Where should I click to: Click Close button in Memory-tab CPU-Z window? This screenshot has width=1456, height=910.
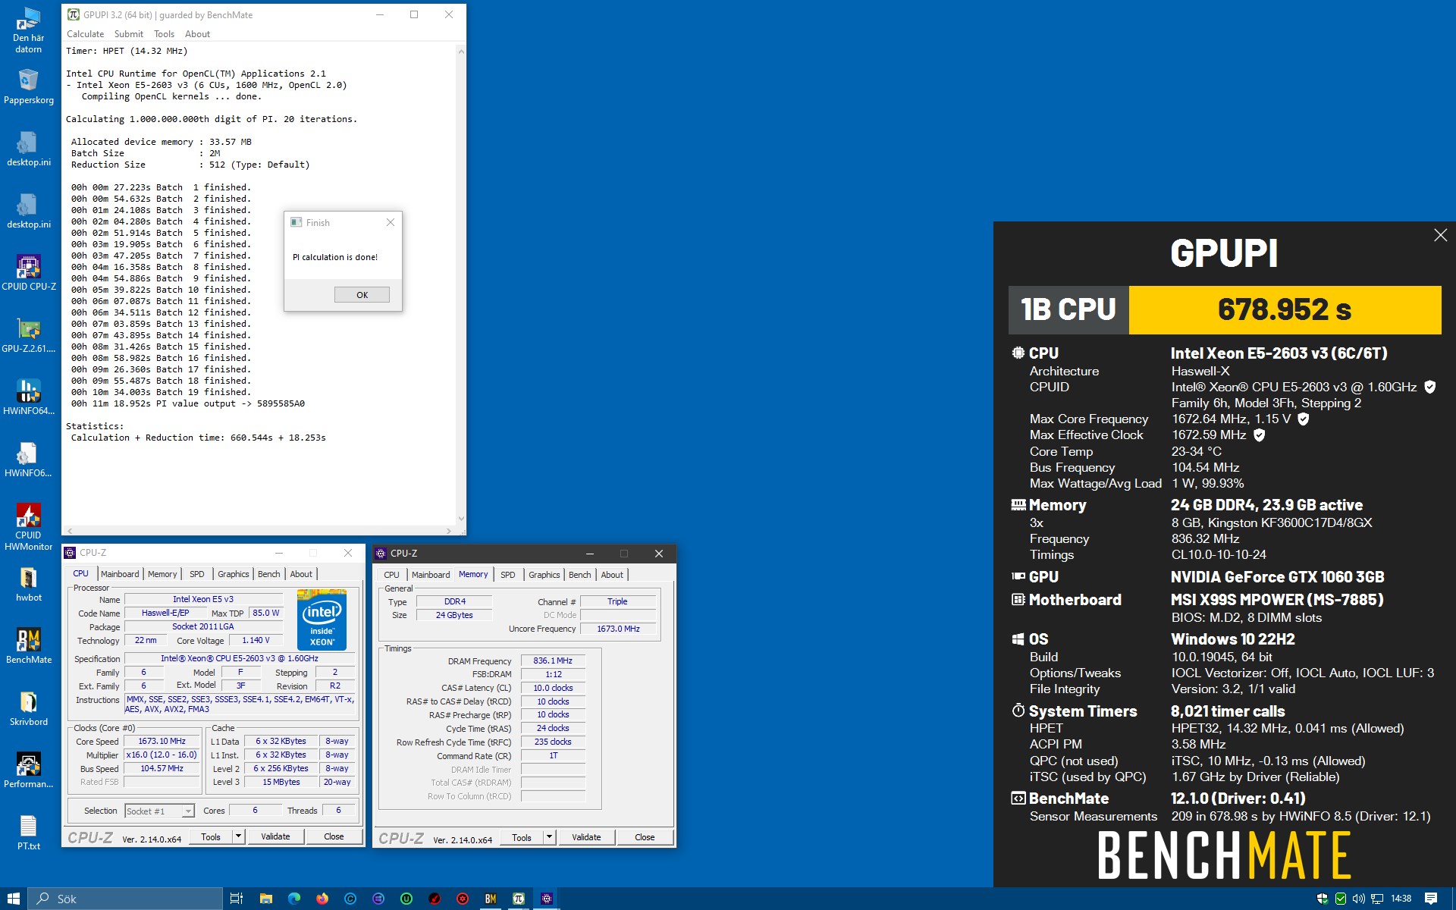tap(645, 837)
